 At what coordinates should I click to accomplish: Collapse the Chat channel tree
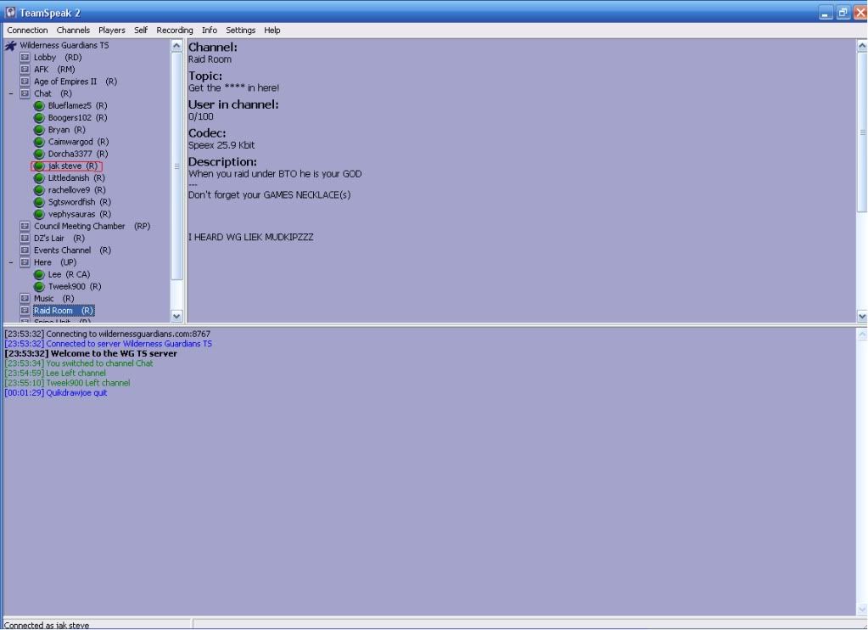10,93
